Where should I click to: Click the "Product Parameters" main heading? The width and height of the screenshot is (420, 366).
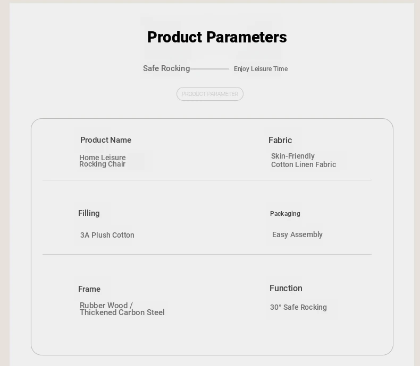pyautogui.click(x=217, y=37)
